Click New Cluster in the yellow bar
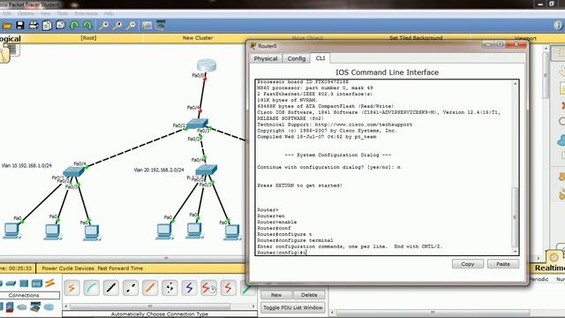This screenshot has height=318, width=565. click(198, 38)
